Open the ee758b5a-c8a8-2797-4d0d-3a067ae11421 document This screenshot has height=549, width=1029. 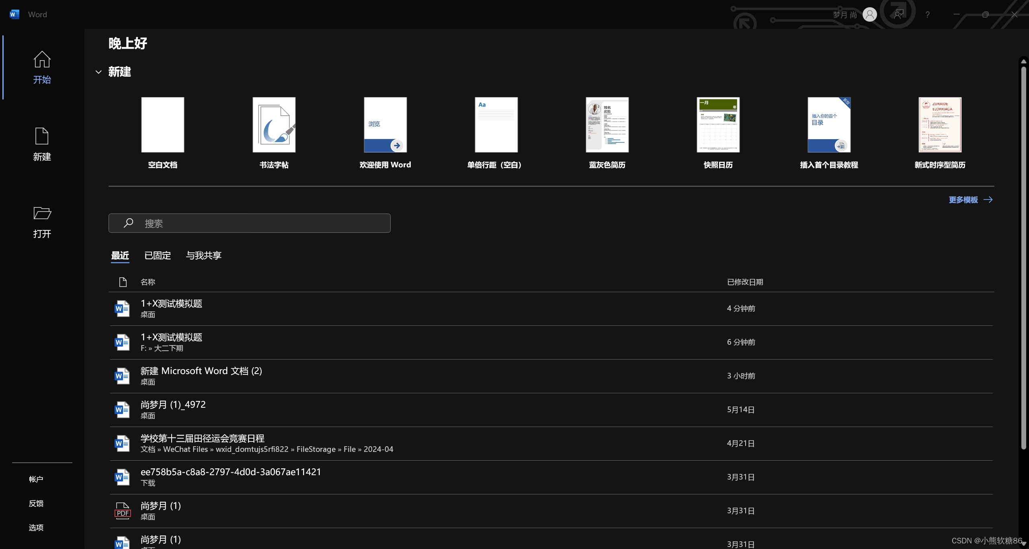(x=551, y=477)
